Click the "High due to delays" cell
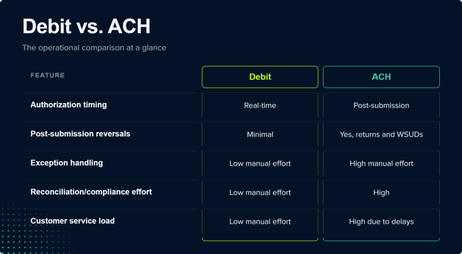This screenshot has height=254, width=462. coord(381,222)
